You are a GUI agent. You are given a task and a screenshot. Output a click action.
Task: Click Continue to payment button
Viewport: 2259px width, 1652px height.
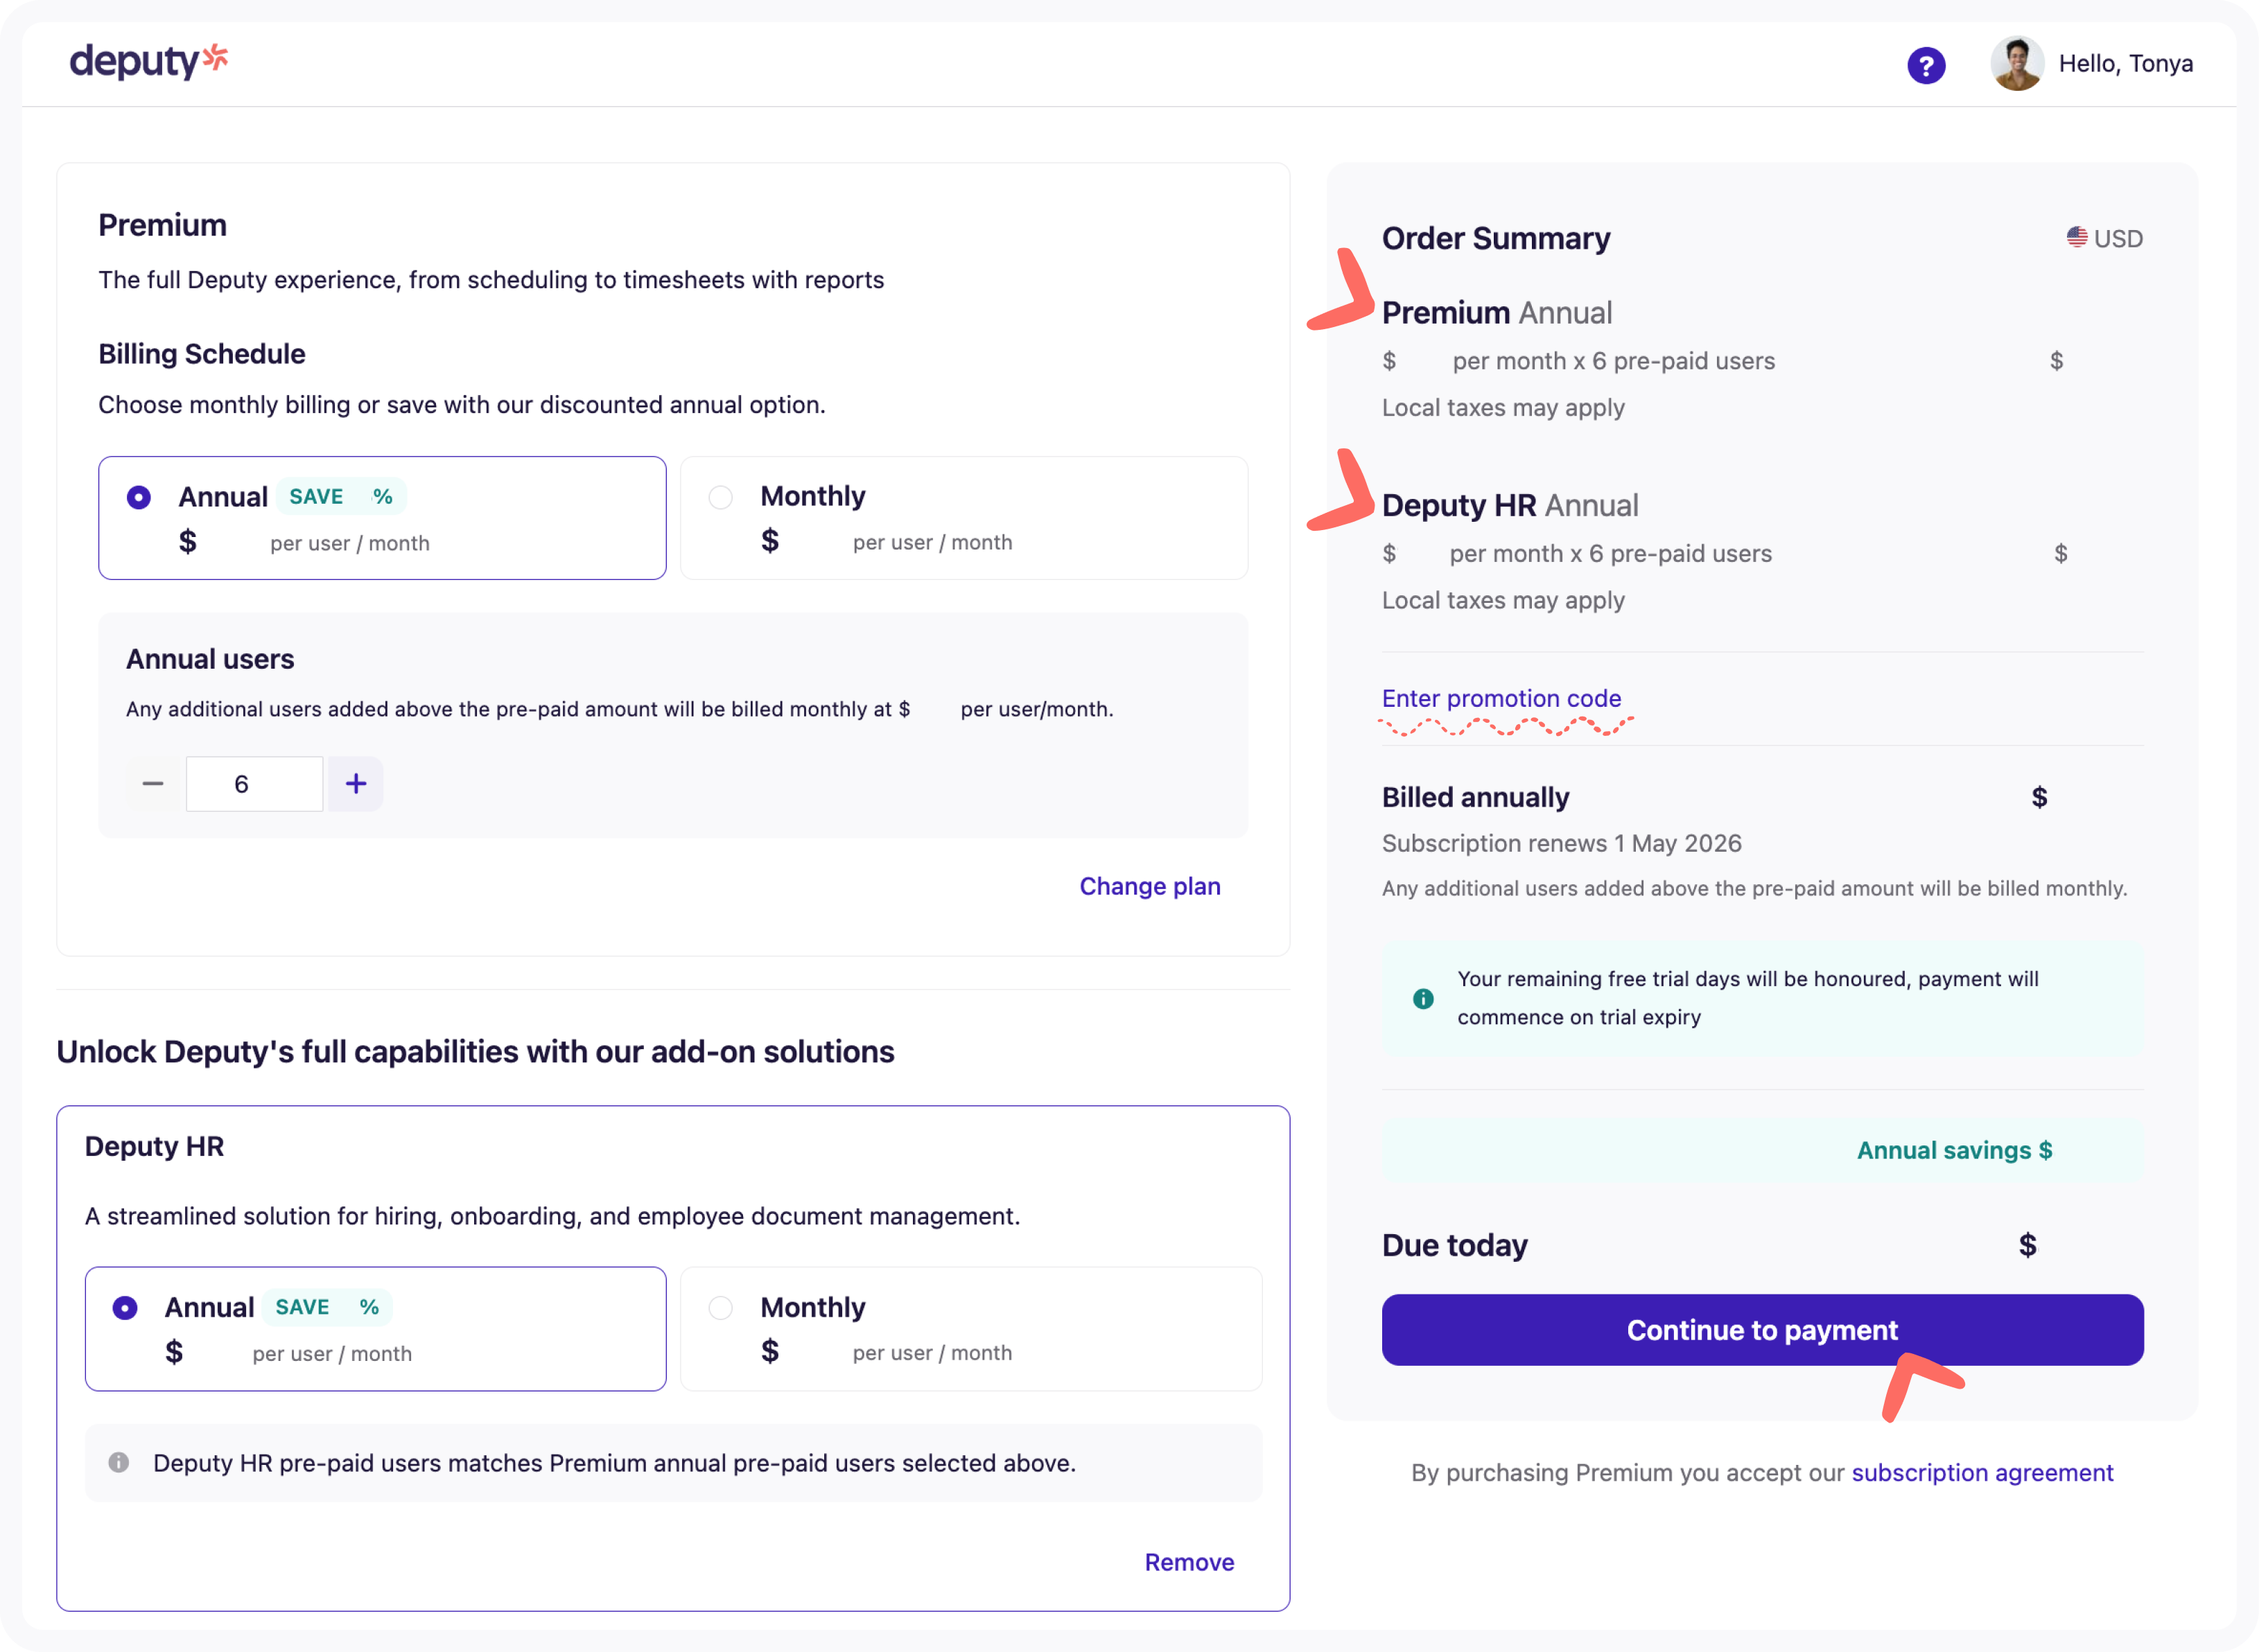point(1762,1330)
